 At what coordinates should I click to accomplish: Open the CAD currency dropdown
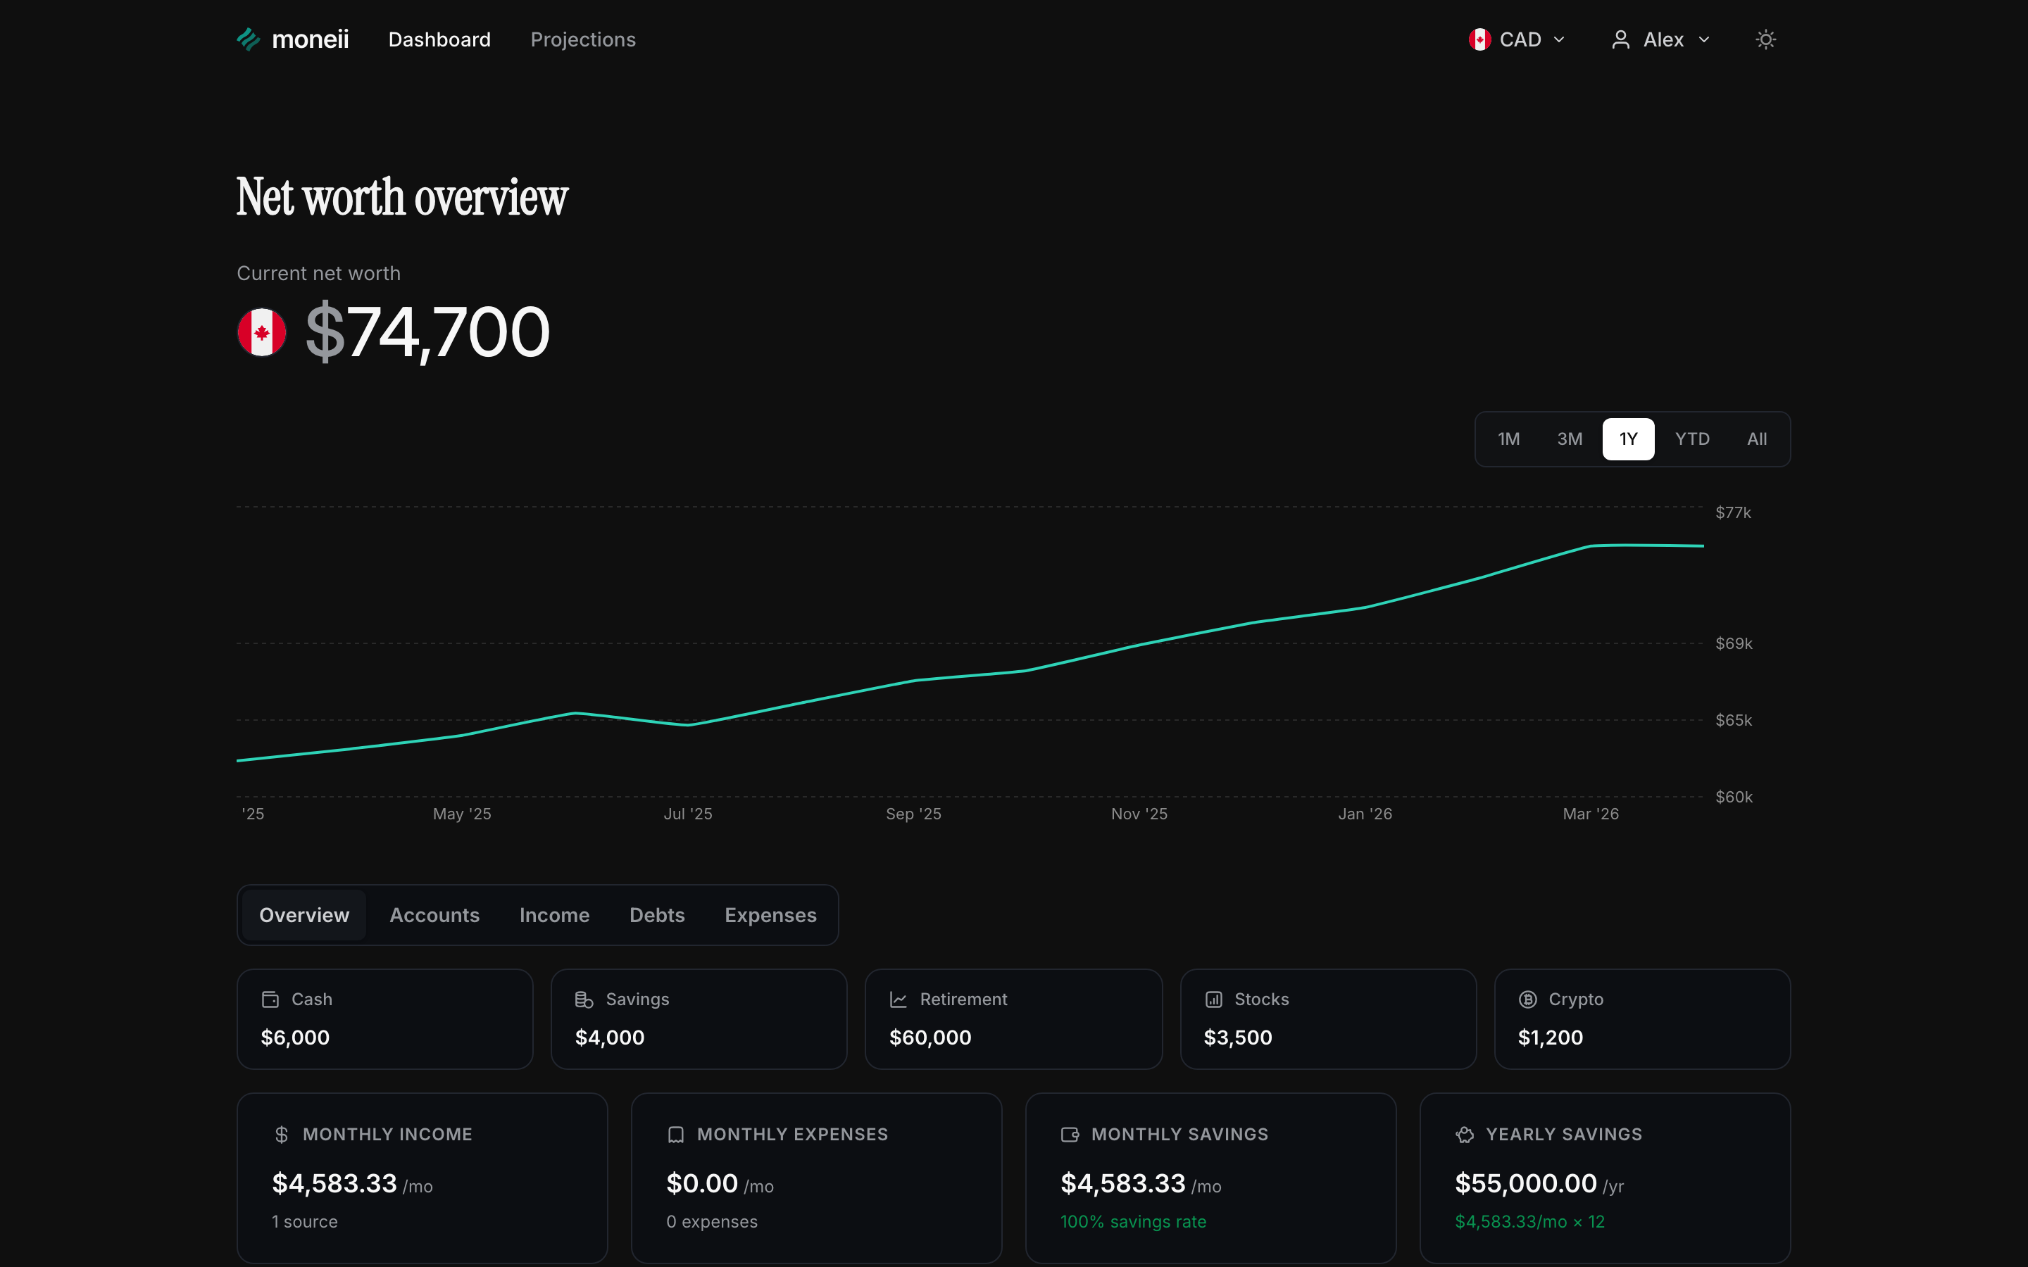[x=1518, y=39]
